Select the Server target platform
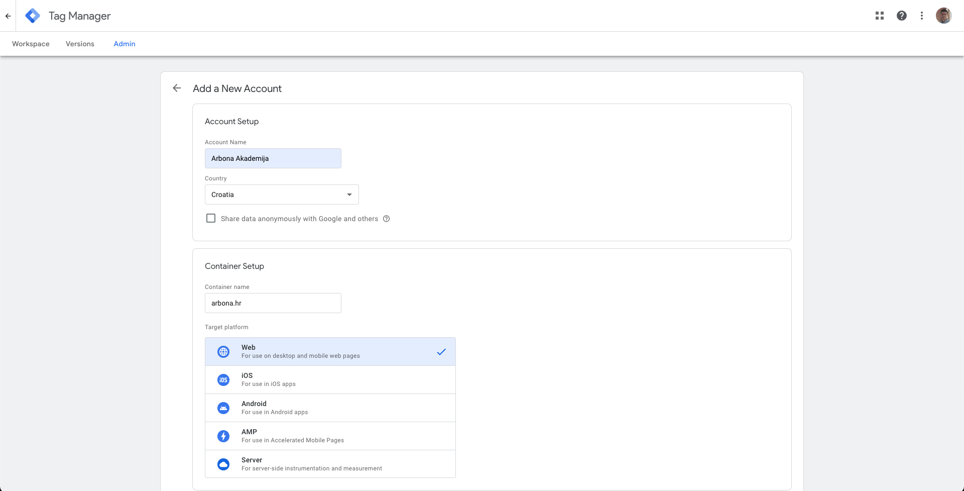The image size is (964, 491). tap(330, 464)
